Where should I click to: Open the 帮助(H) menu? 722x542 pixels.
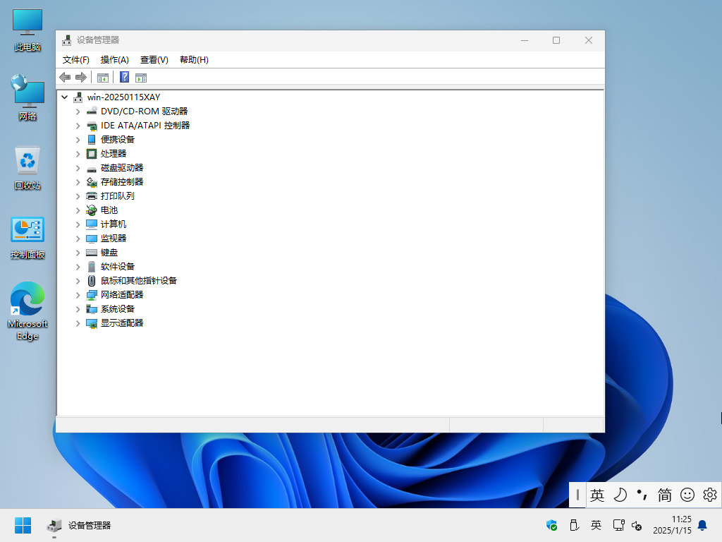point(194,60)
